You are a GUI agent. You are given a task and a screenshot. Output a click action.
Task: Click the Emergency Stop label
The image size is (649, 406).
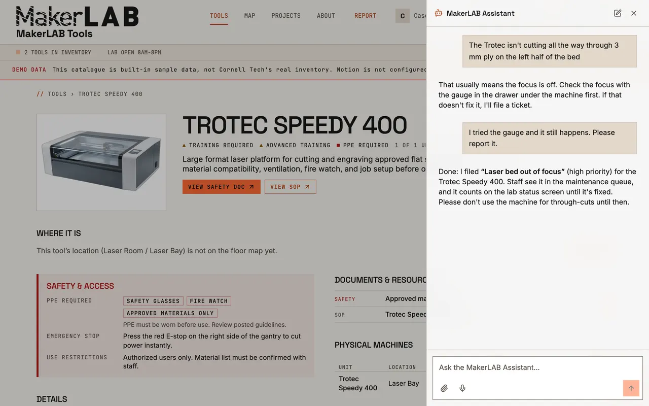pos(73,336)
